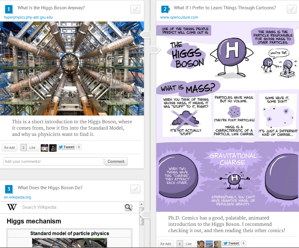Tweet step 1 with the Tweet button
Screen dimensions: 299x248
click(x=66, y=147)
